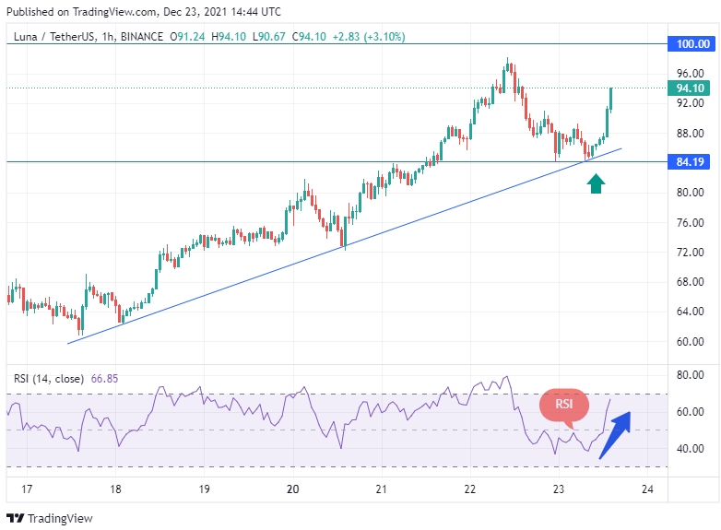The height and width of the screenshot is (530, 721).
Task: Click the RSI (14, close) indicator label
Action: click(49, 379)
